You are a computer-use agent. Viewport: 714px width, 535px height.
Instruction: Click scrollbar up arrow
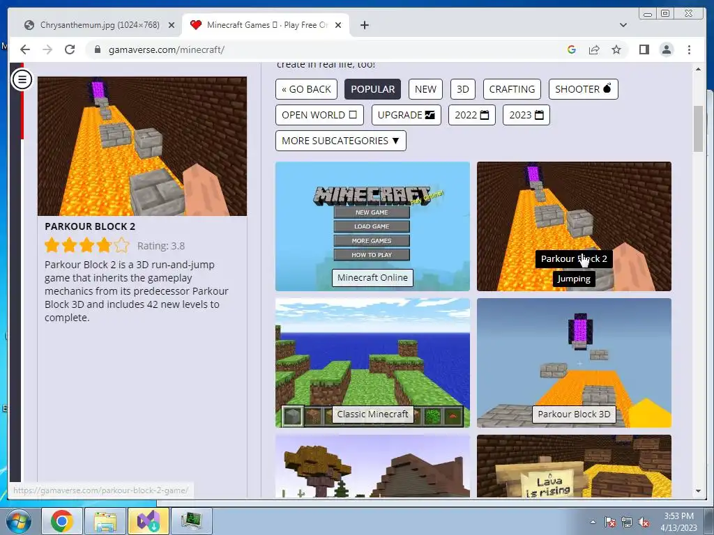pos(698,69)
